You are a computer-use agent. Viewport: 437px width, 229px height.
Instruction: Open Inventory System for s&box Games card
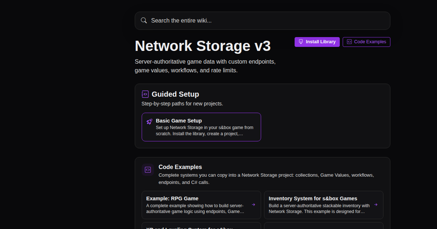pos(324,205)
